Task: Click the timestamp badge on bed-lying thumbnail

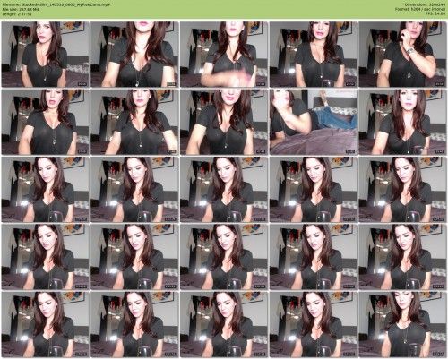Action: coord(350,151)
